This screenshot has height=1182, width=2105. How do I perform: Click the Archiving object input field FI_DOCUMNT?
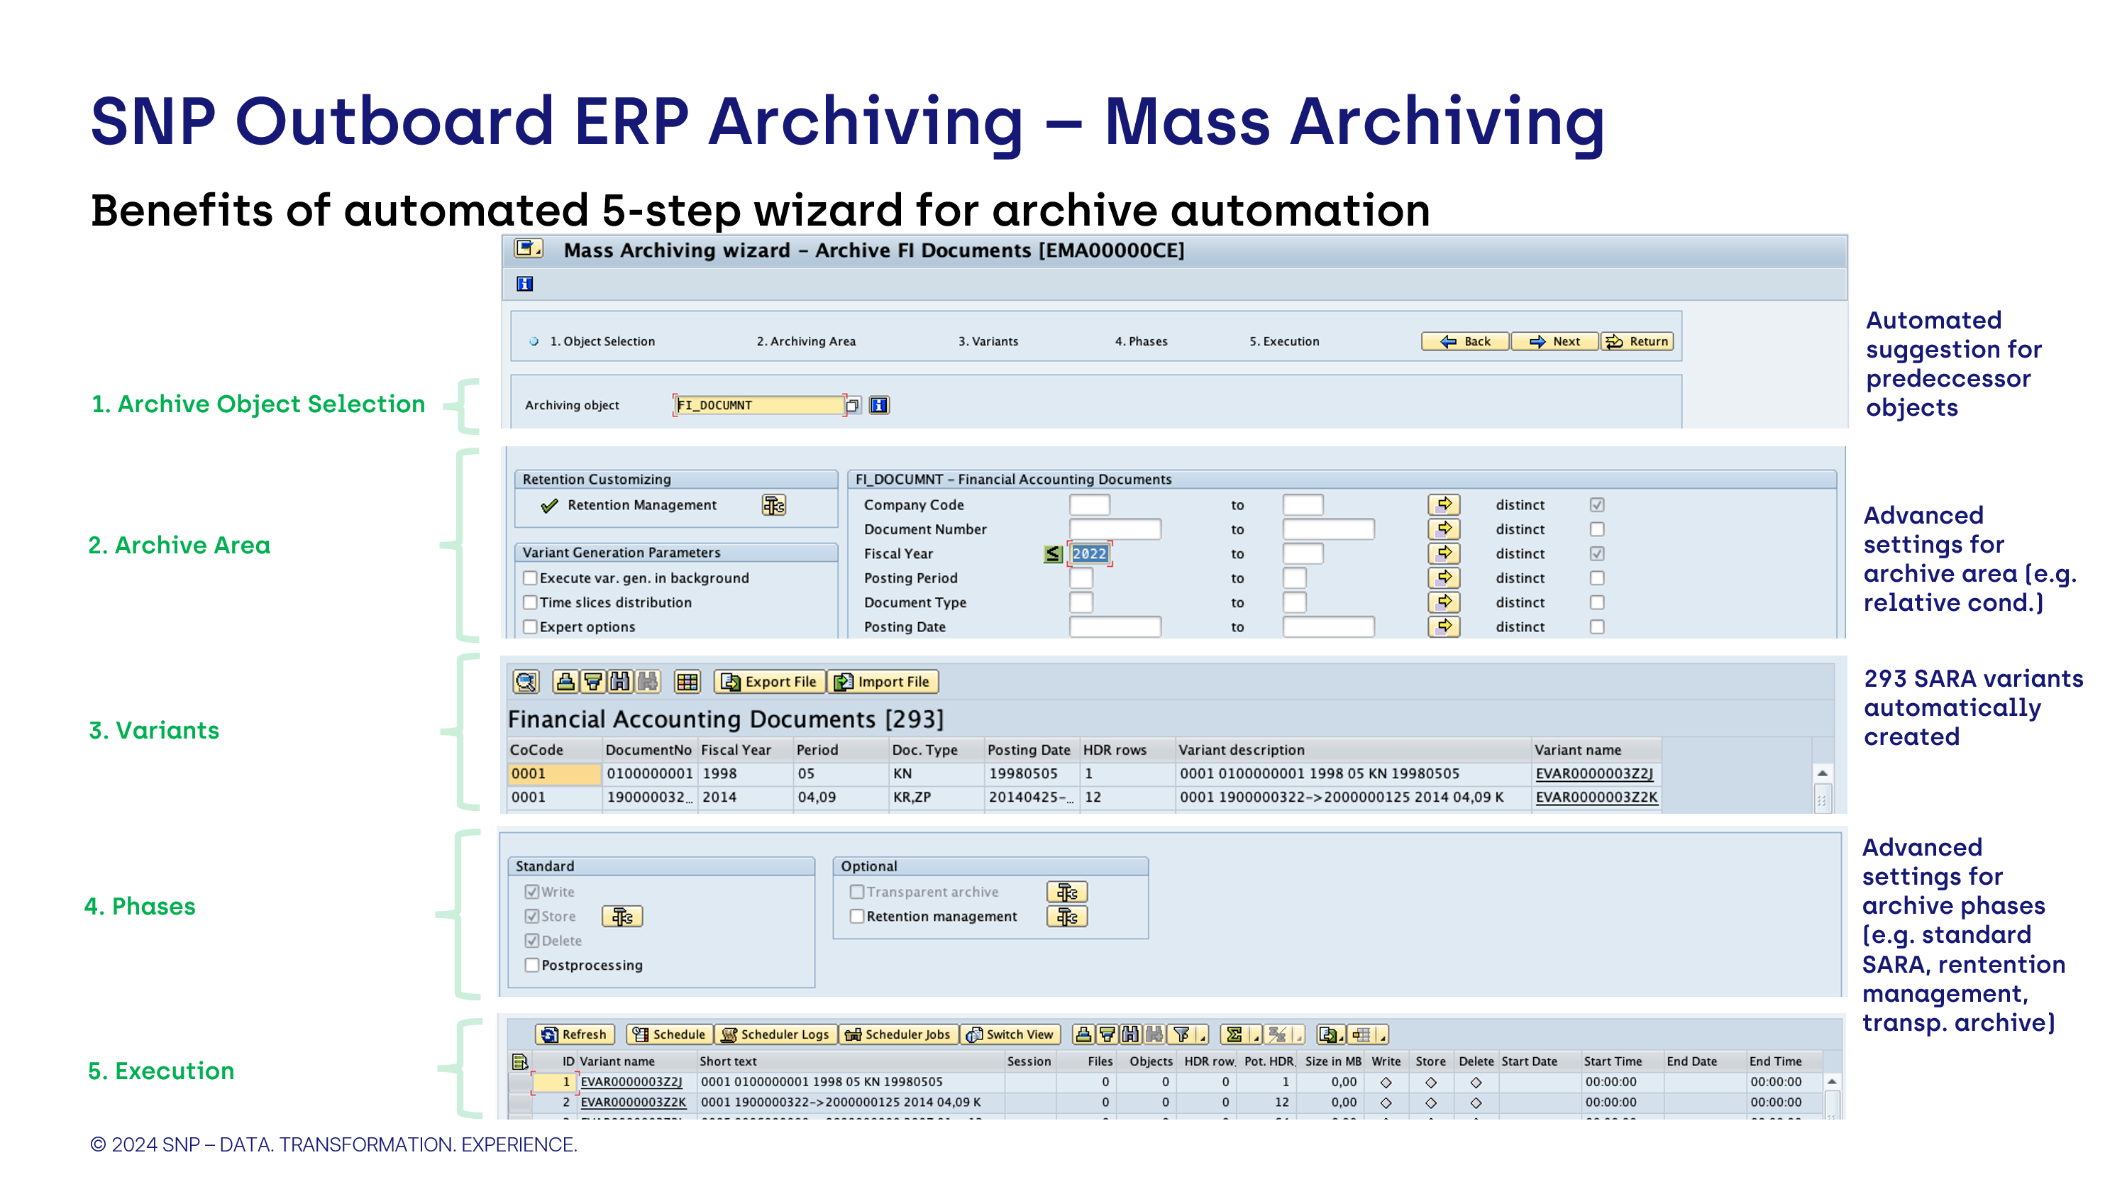click(x=759, y=405)
